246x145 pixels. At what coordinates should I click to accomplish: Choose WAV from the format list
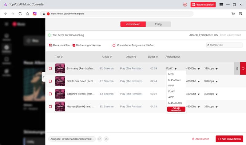click(x=171, y=85)
